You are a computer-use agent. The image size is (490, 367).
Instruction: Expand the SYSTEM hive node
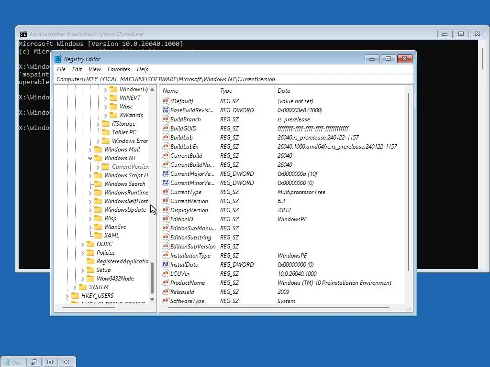[x=75, y=287]
